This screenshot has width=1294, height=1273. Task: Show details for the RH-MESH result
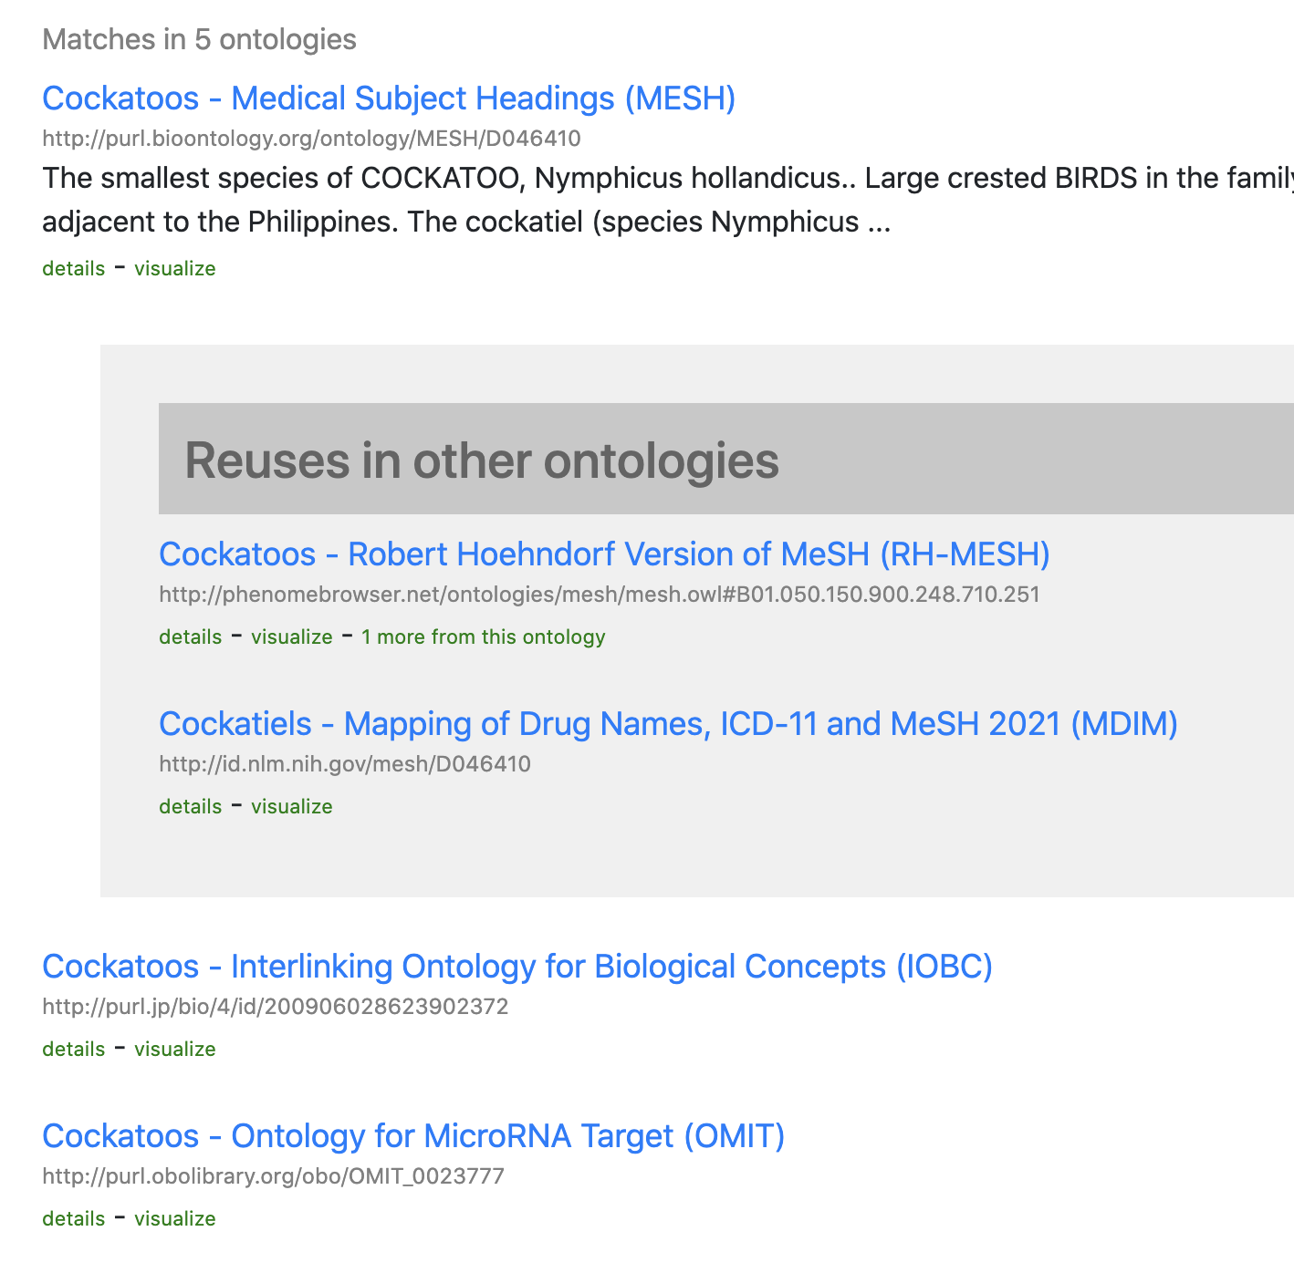click(191, 637)
